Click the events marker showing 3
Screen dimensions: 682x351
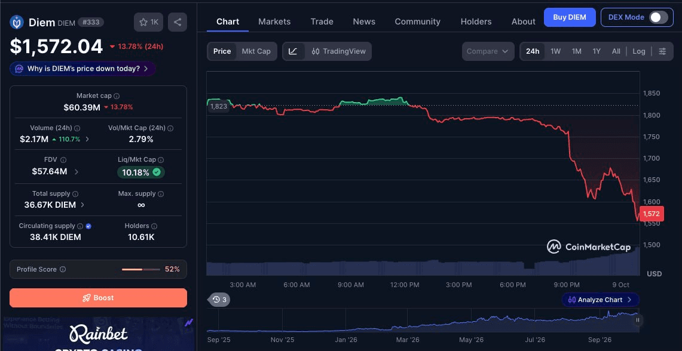[219, 299]
